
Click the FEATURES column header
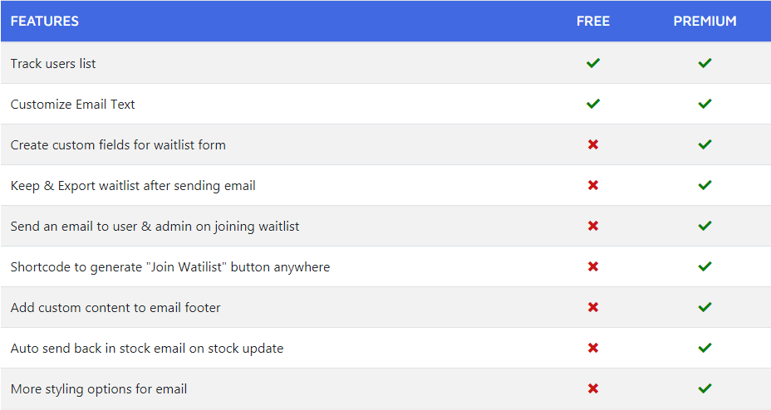point(45,22)
